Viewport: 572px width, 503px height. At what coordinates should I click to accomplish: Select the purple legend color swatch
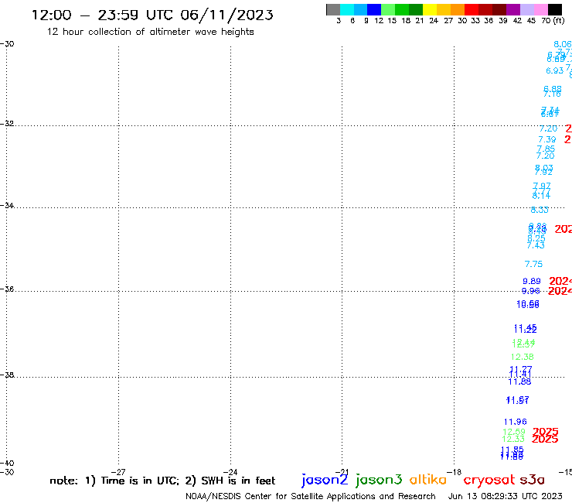(x=513, y=9)
